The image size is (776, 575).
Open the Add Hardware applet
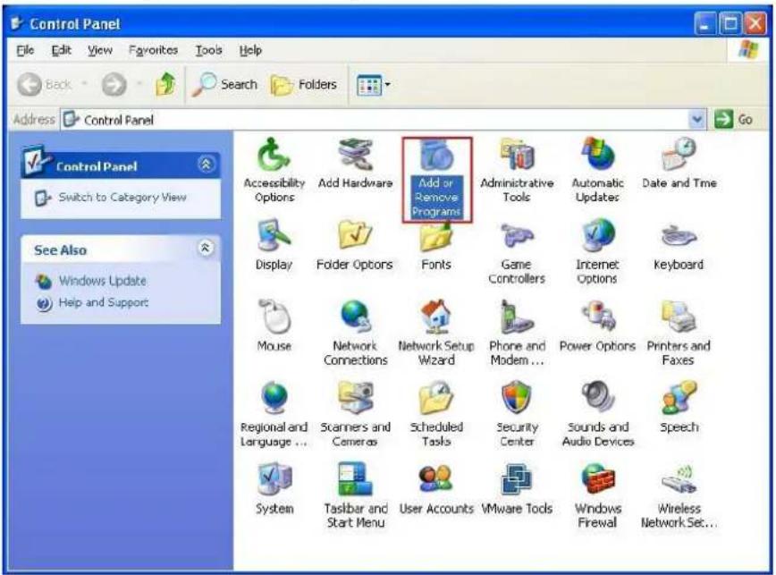(355, 164)
